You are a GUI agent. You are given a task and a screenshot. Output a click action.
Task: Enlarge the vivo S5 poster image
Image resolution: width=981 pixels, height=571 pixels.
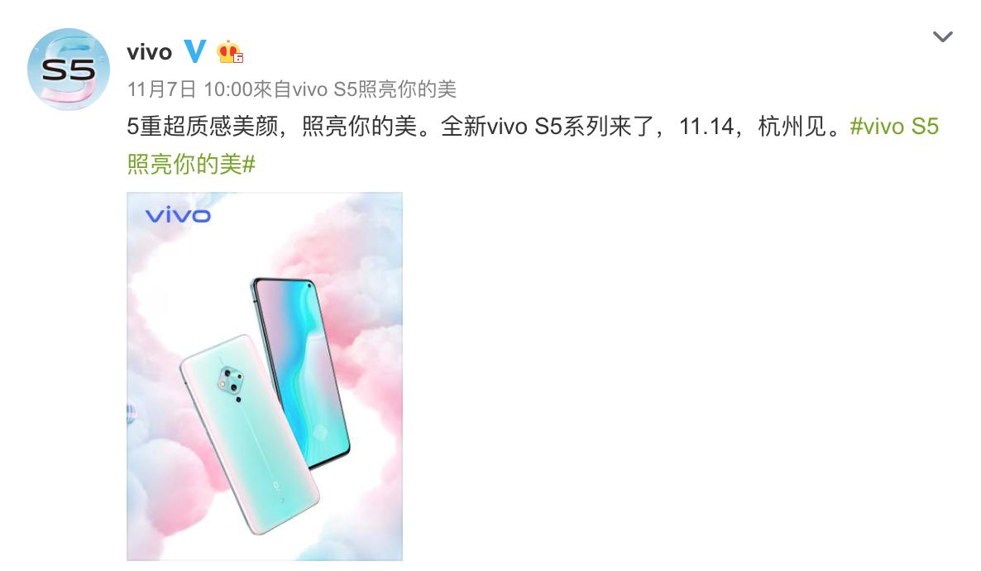265,377
